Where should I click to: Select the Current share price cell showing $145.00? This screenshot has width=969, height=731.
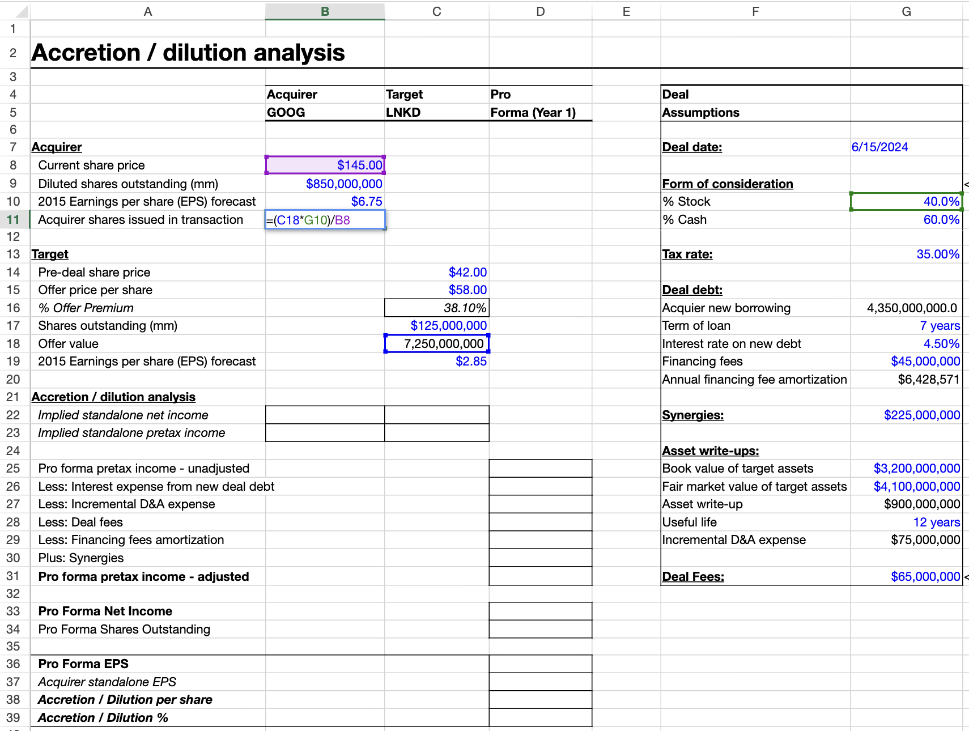click(x=325, y=165)
